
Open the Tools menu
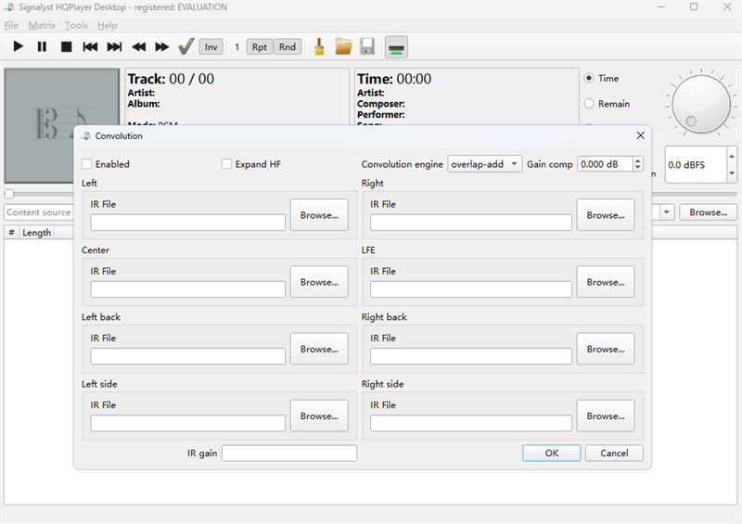pos(76,25)
